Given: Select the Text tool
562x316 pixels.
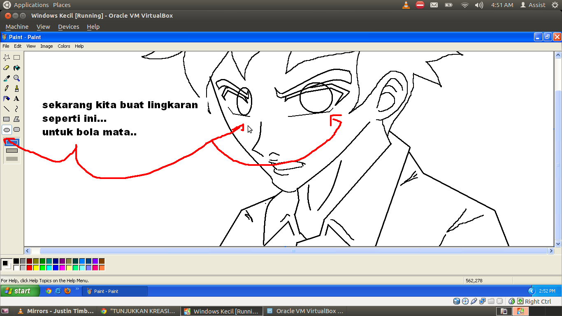Looking at the screenshot, I should [17, 99].
